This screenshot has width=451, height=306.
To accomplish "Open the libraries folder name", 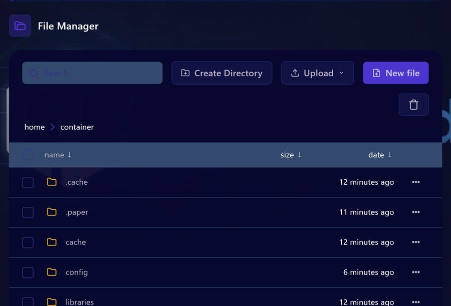I will (x=80, y=302).
